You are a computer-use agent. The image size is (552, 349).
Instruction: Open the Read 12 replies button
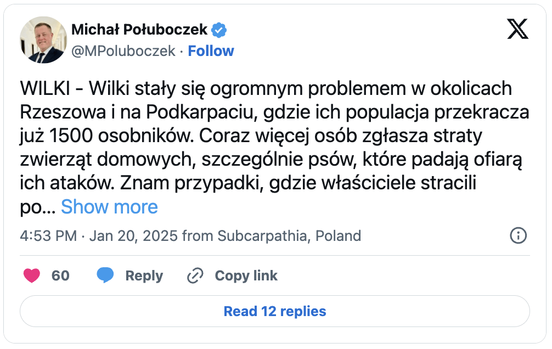pos(275,312)
